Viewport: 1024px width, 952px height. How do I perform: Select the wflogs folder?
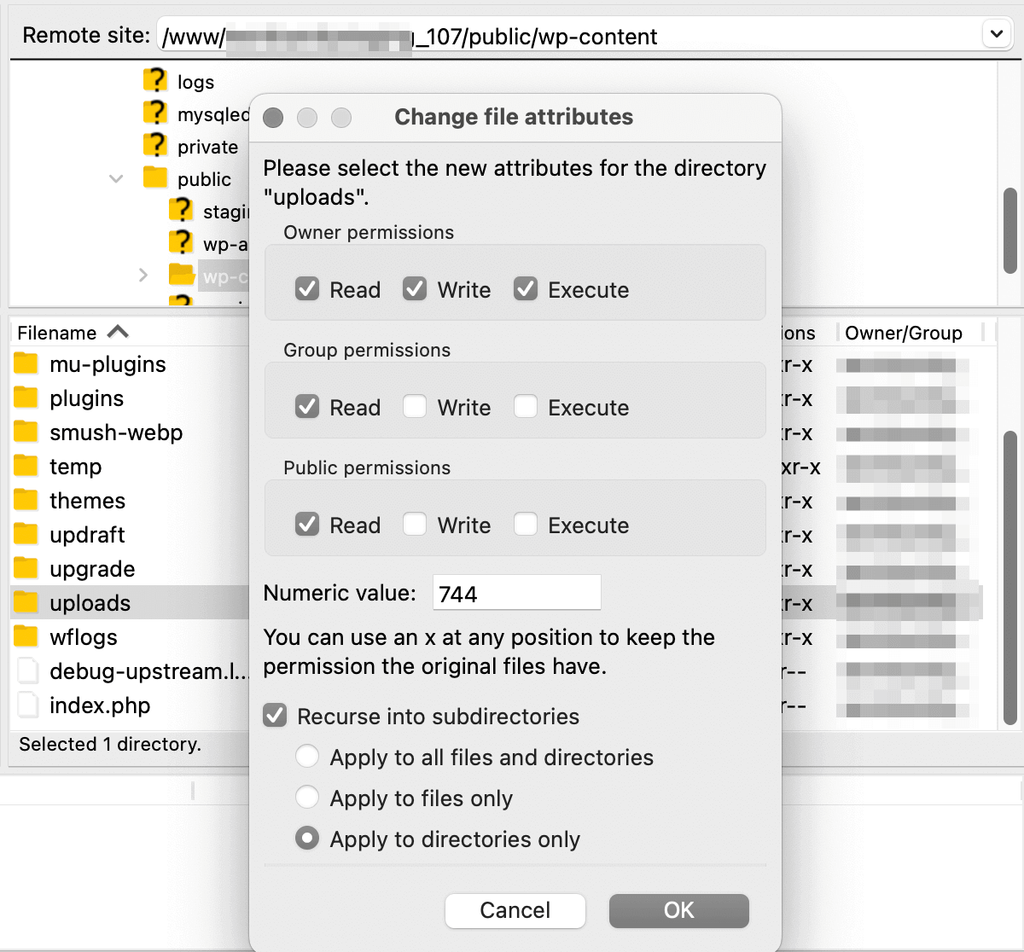pos(81,637)
